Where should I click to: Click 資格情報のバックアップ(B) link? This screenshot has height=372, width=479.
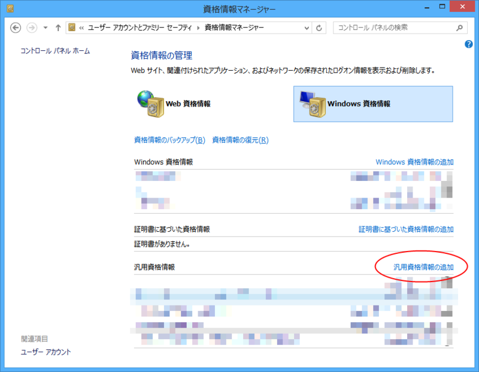click(x=169, y=140)
